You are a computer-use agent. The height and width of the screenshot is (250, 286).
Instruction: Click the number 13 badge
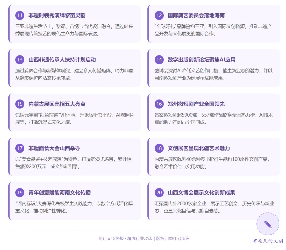coord(20,60)
